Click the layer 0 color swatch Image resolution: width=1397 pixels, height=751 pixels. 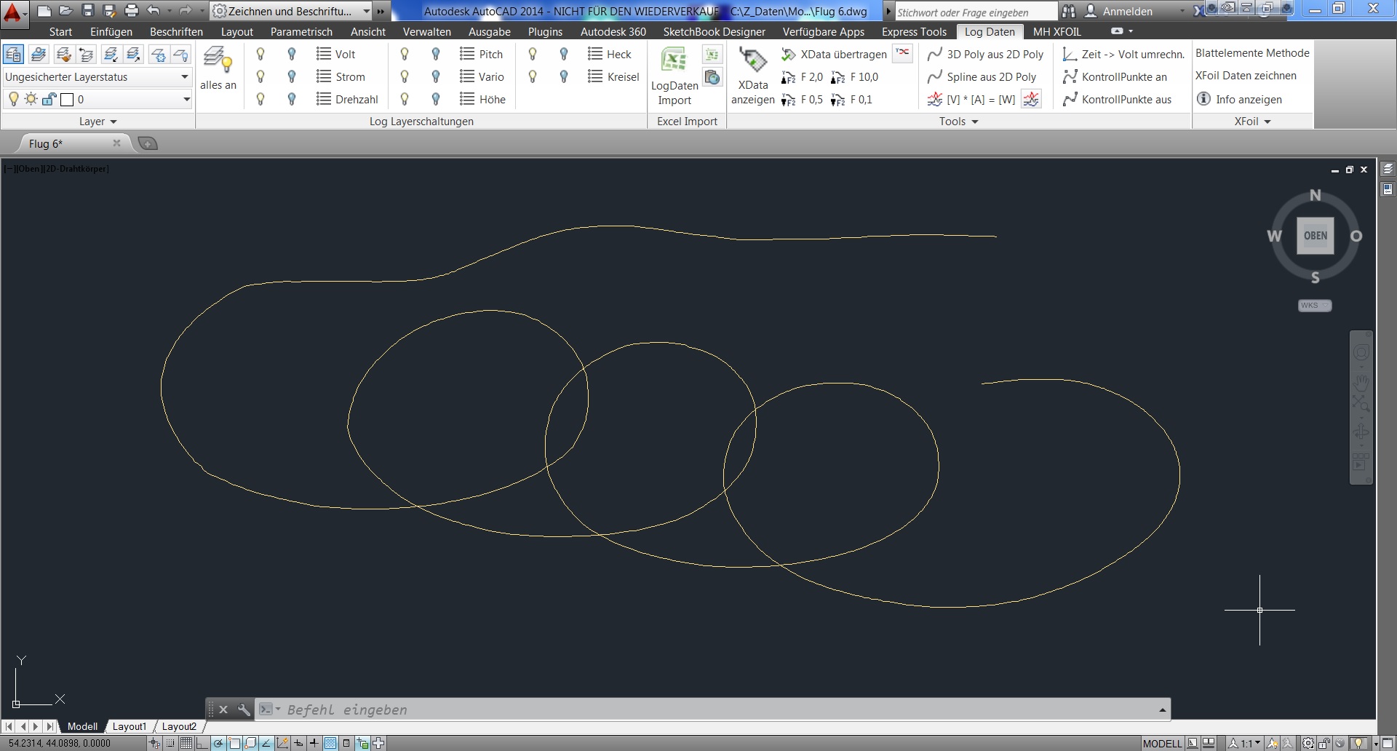pyautogui.click(x=67, y=100)
